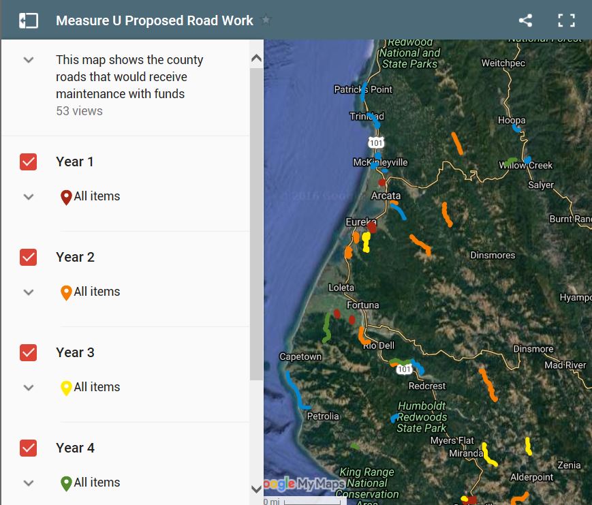
Task: Collapse the map description with its chevron
Action: click(x=28, y=60)
